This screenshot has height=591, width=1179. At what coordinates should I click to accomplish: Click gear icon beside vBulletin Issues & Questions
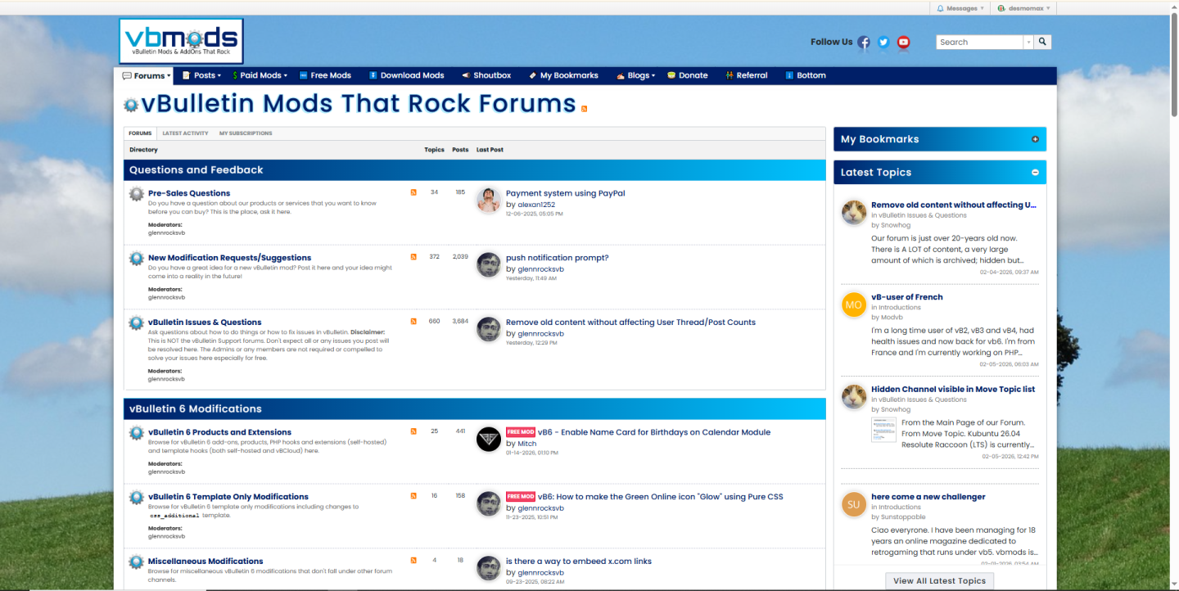[136, 323]
